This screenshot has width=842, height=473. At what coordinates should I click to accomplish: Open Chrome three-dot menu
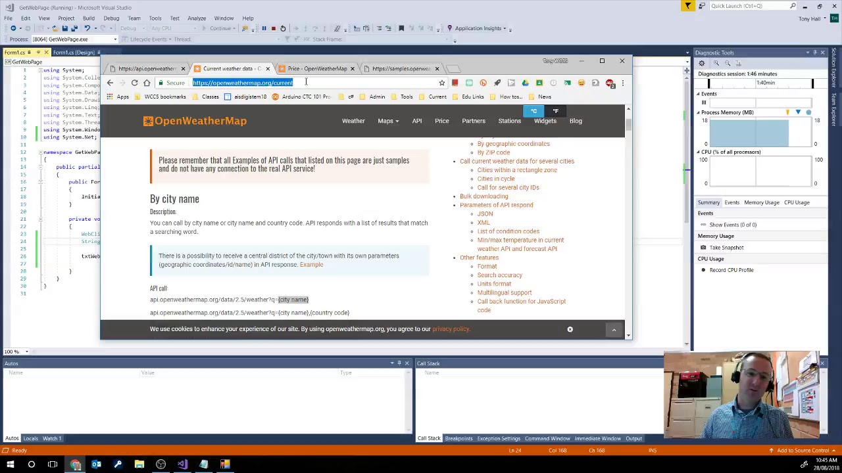coord(622,83)
